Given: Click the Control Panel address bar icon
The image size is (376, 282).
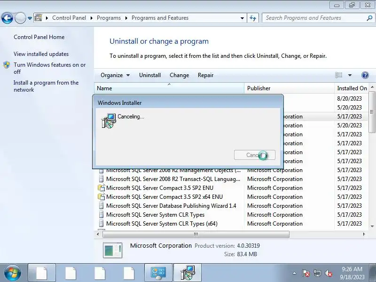Looking at the screenshot, I should click(x=39, y=18).
